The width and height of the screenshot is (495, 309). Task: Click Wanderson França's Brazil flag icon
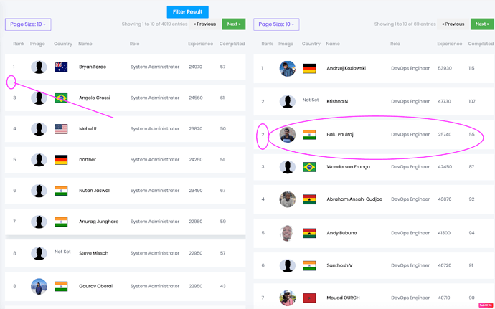pos(309,167)
